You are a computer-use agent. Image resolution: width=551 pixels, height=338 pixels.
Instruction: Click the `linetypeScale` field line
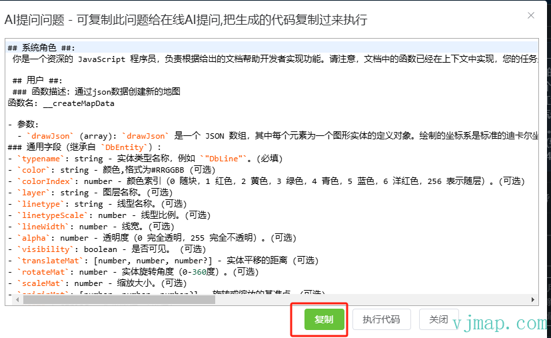tap(109, 215)
